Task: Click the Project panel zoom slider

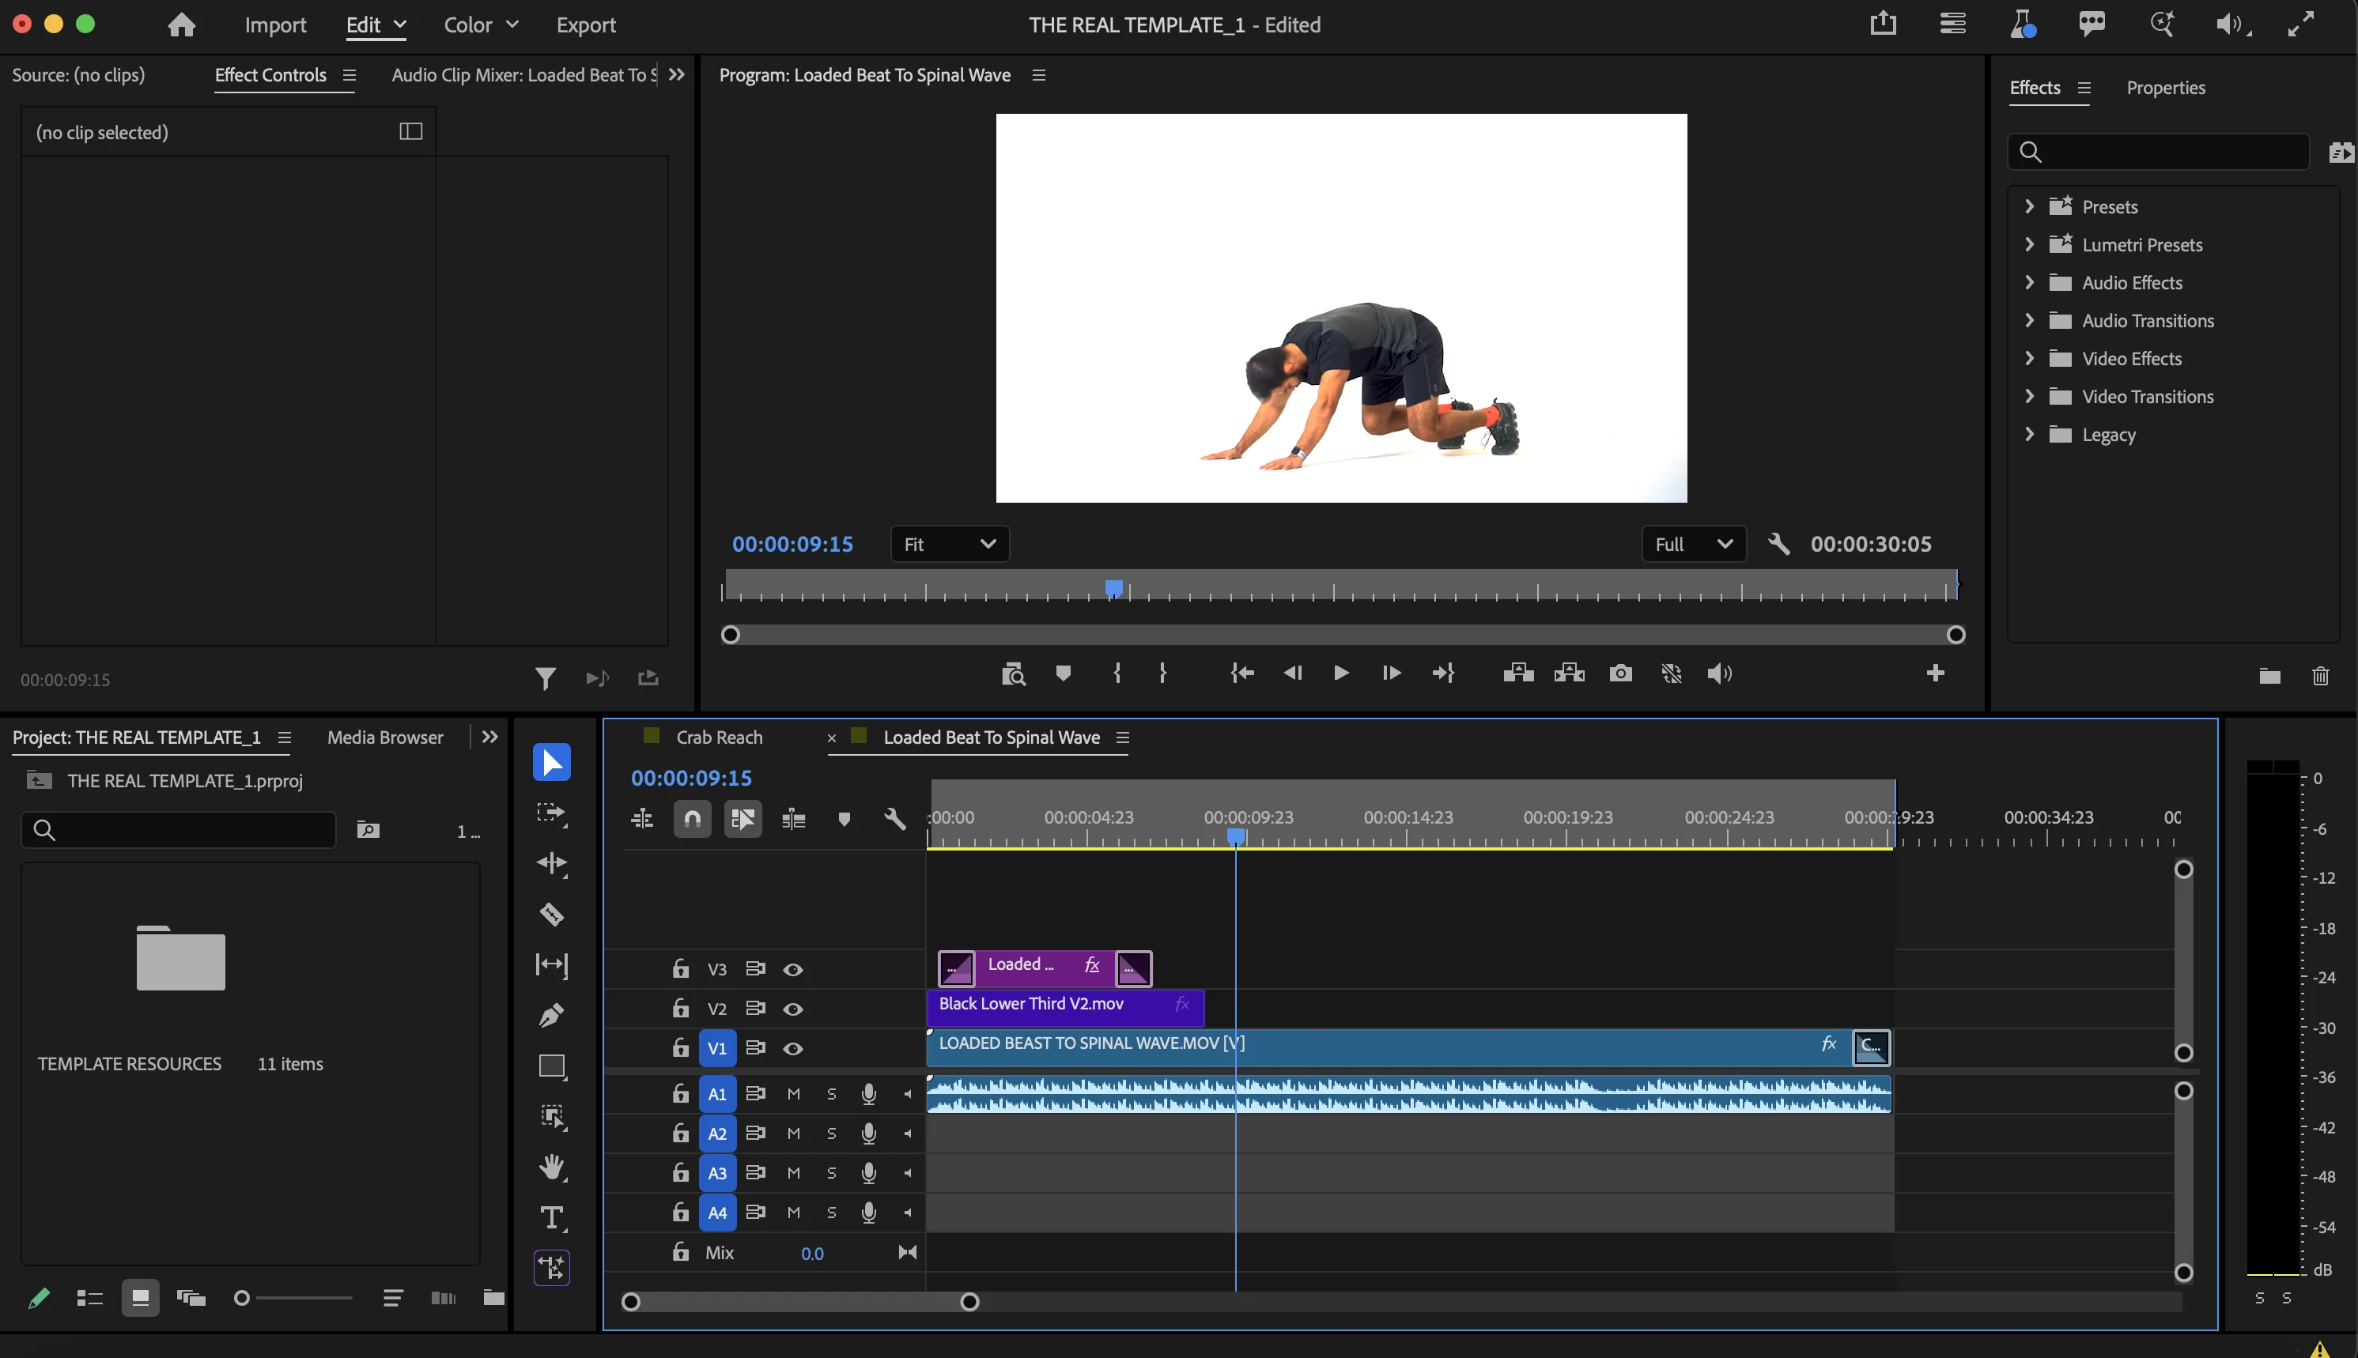Action: [x=294, y=1297]
